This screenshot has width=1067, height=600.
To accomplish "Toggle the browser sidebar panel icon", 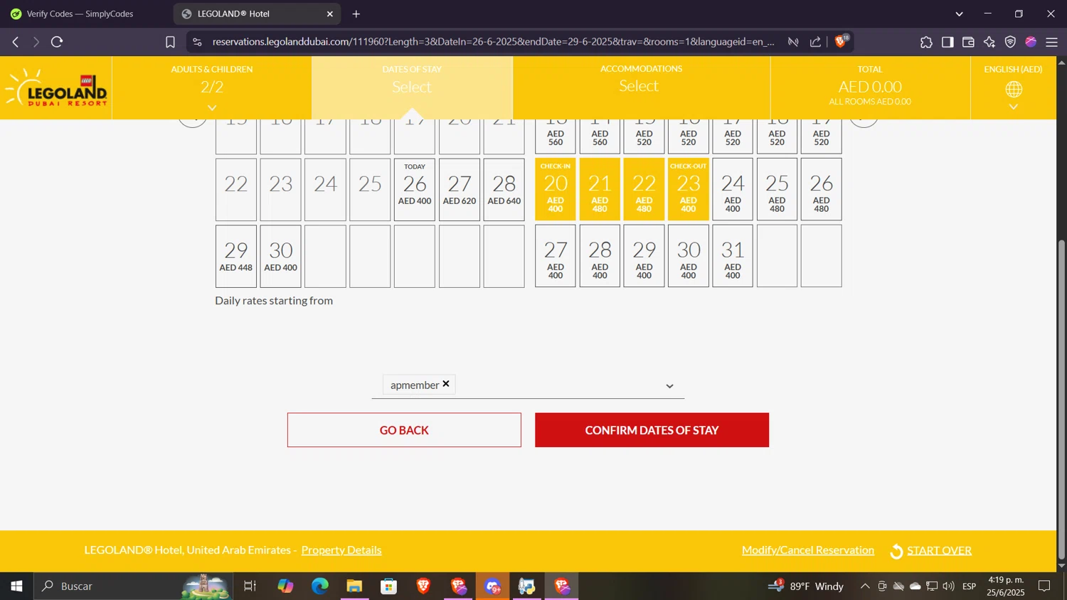I will (x=947, y=42).
